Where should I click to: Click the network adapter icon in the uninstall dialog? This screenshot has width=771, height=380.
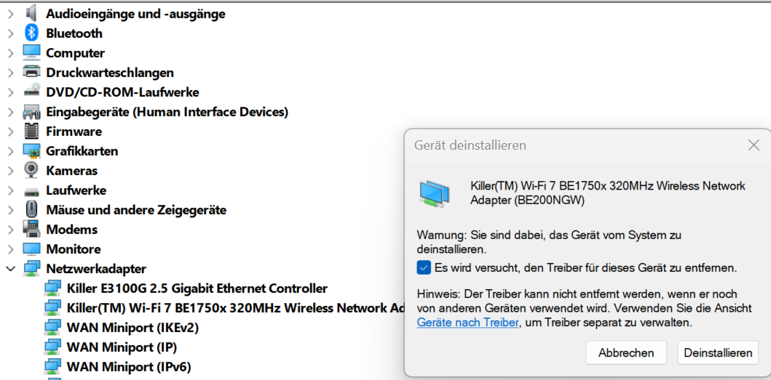point(434,193)
